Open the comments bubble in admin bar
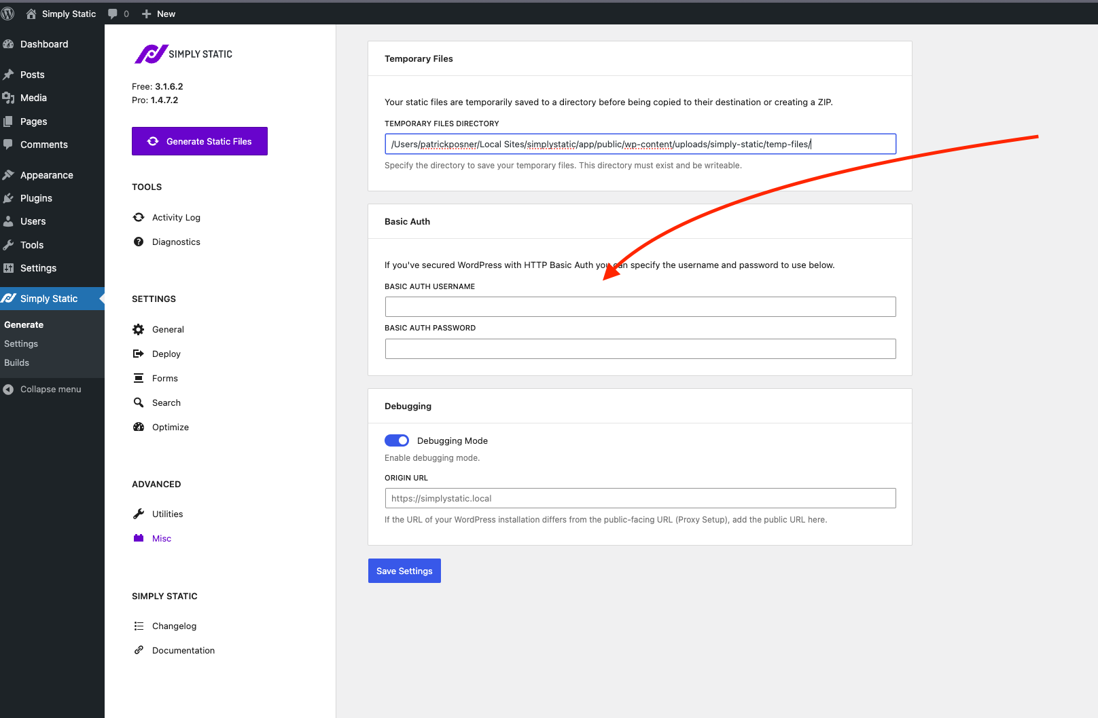This screenshot has height=718, width=1098. coord(113,14)
